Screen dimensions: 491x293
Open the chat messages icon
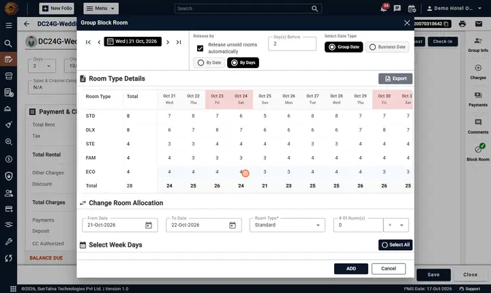click(398, 8)
